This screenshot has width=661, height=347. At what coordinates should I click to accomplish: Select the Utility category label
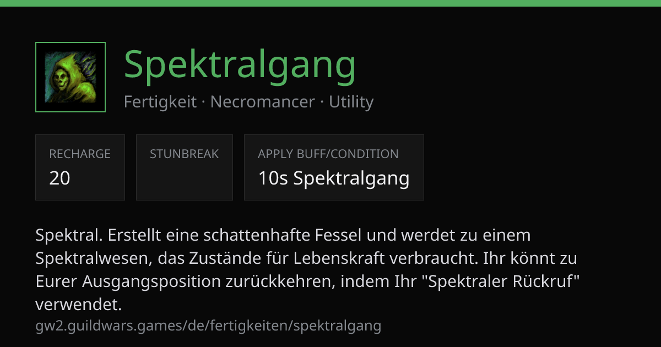coord(351,102)
